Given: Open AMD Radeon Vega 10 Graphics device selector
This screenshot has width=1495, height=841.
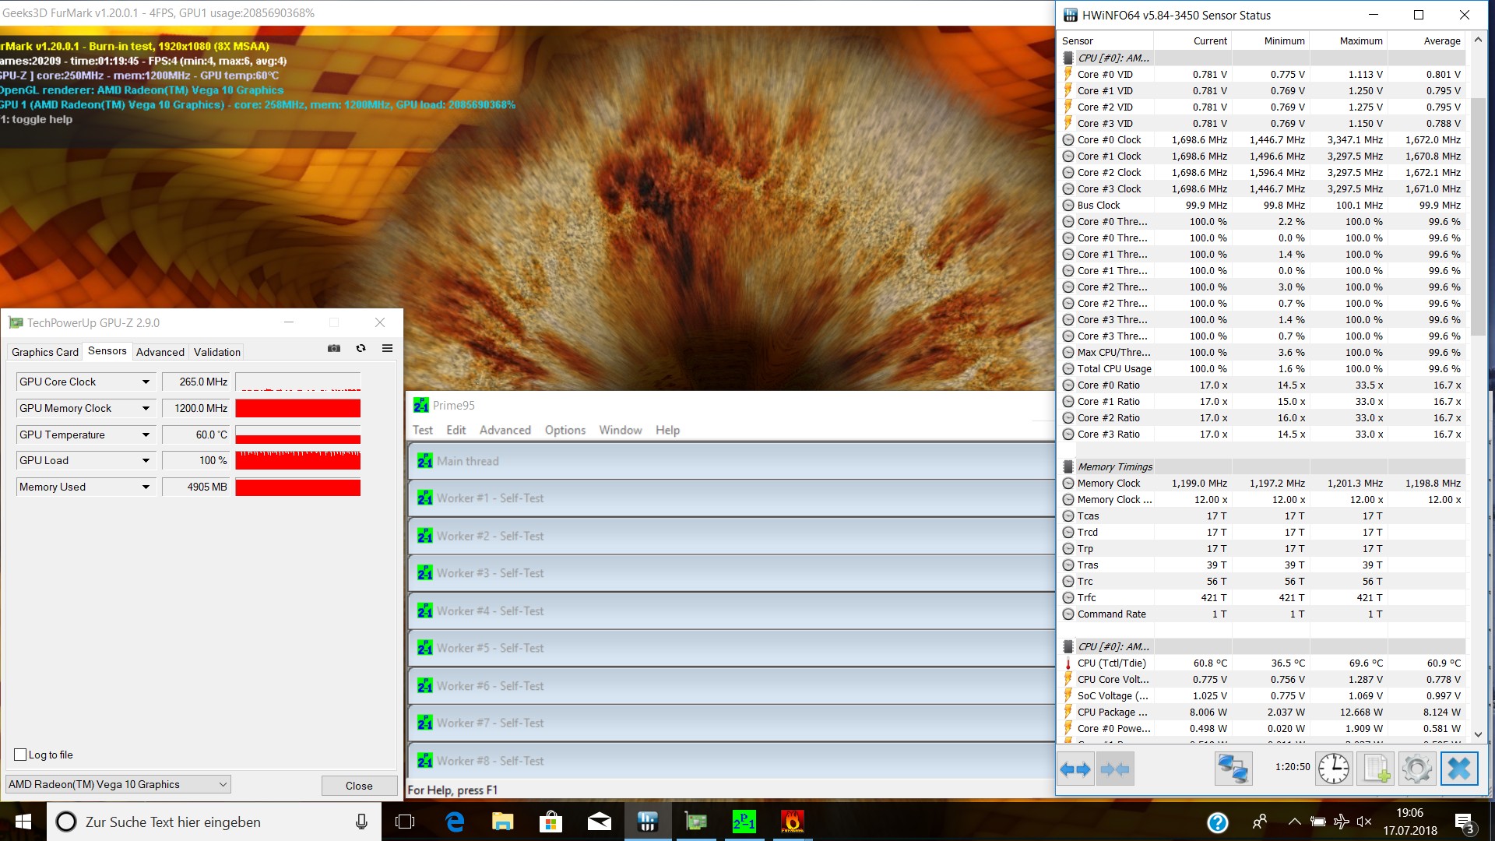Looking at the screenshot, I should pyautogui.click(x=118, y=784).
